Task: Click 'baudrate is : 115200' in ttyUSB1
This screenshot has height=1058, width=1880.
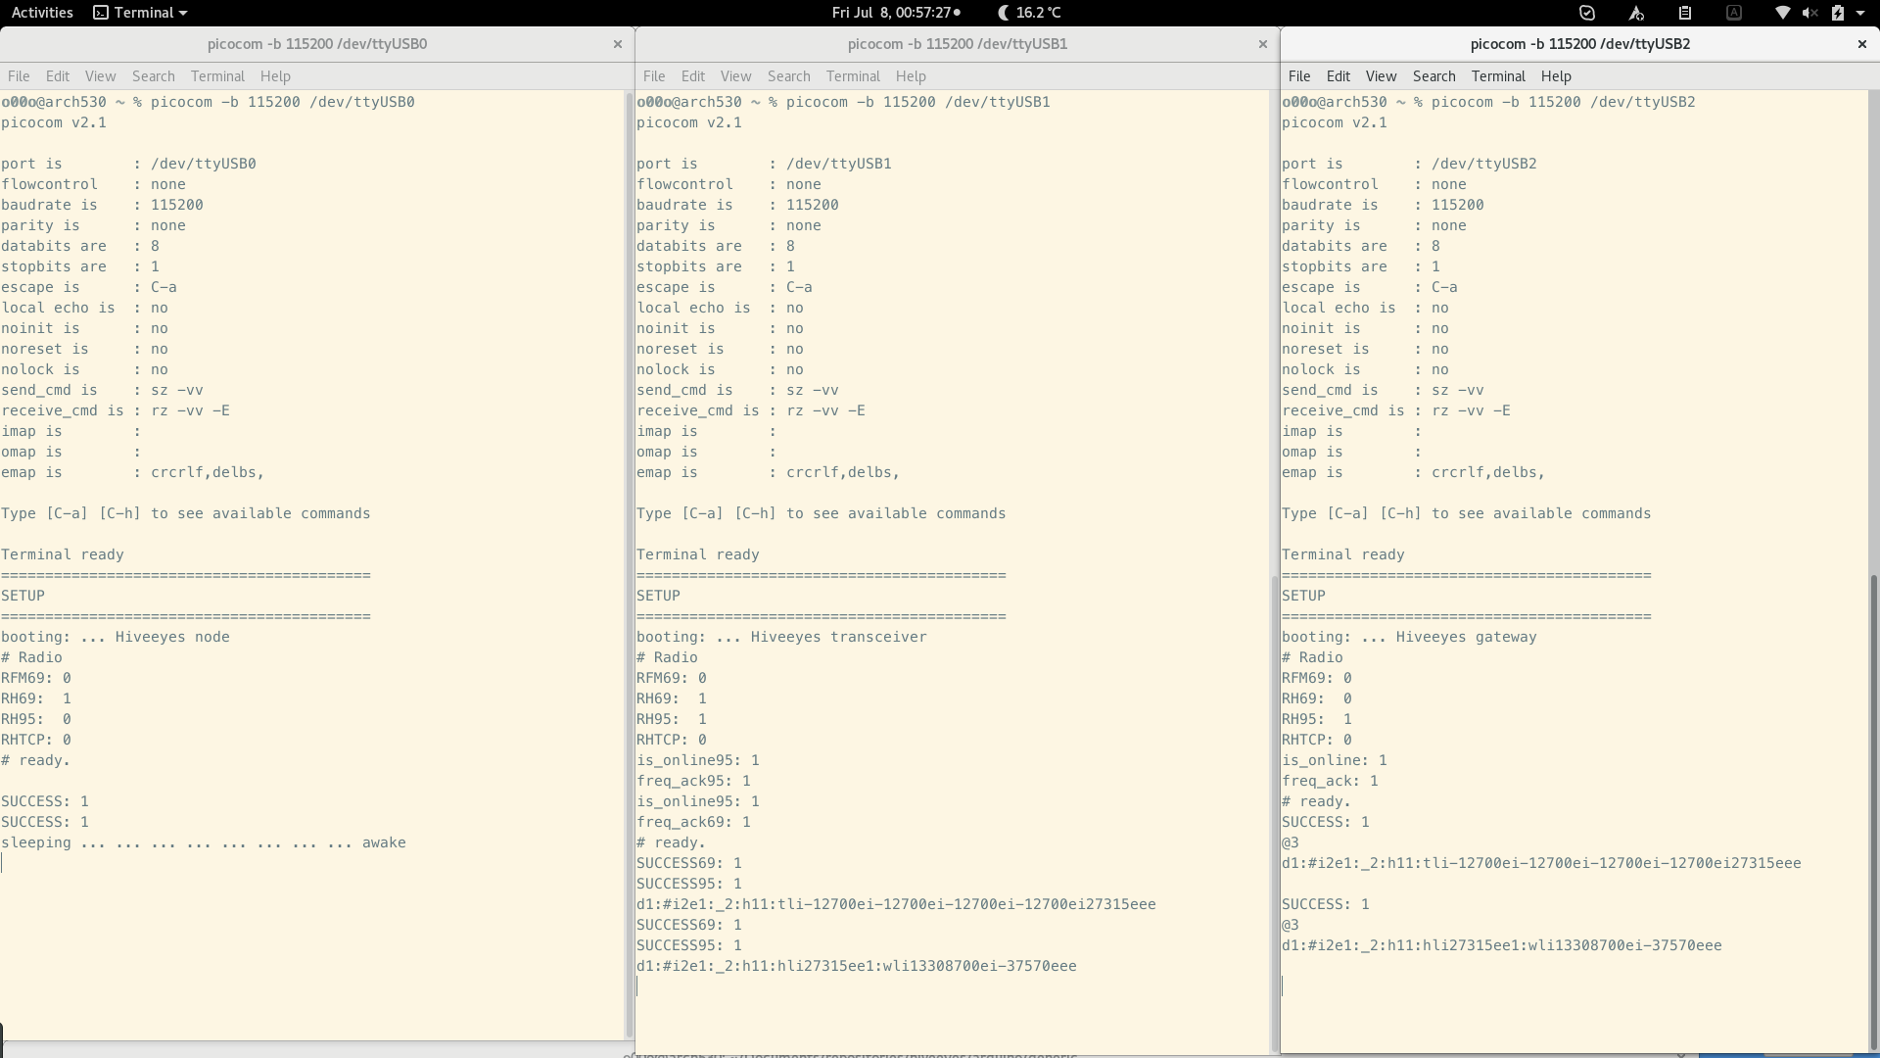Action: coord(737,205)
